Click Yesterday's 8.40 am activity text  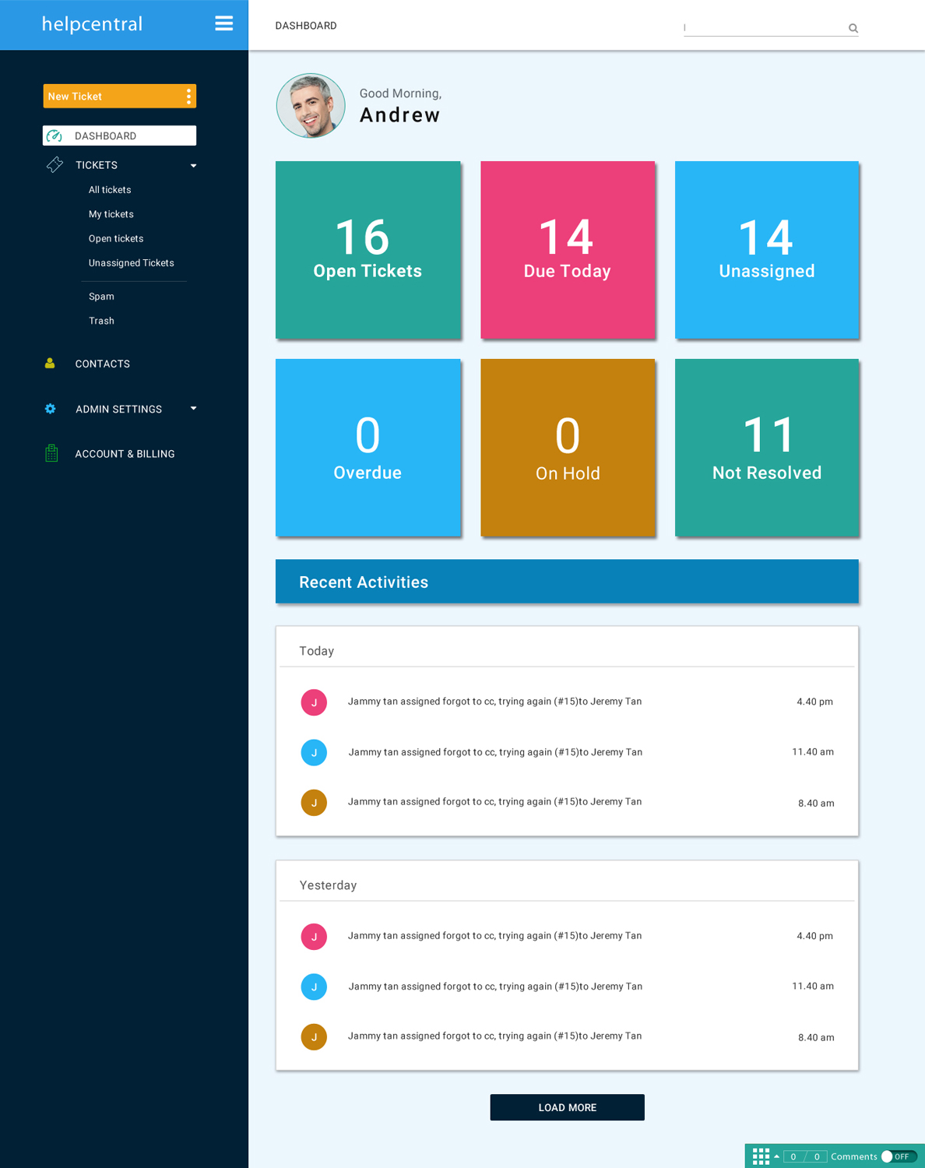(494, 1036)
